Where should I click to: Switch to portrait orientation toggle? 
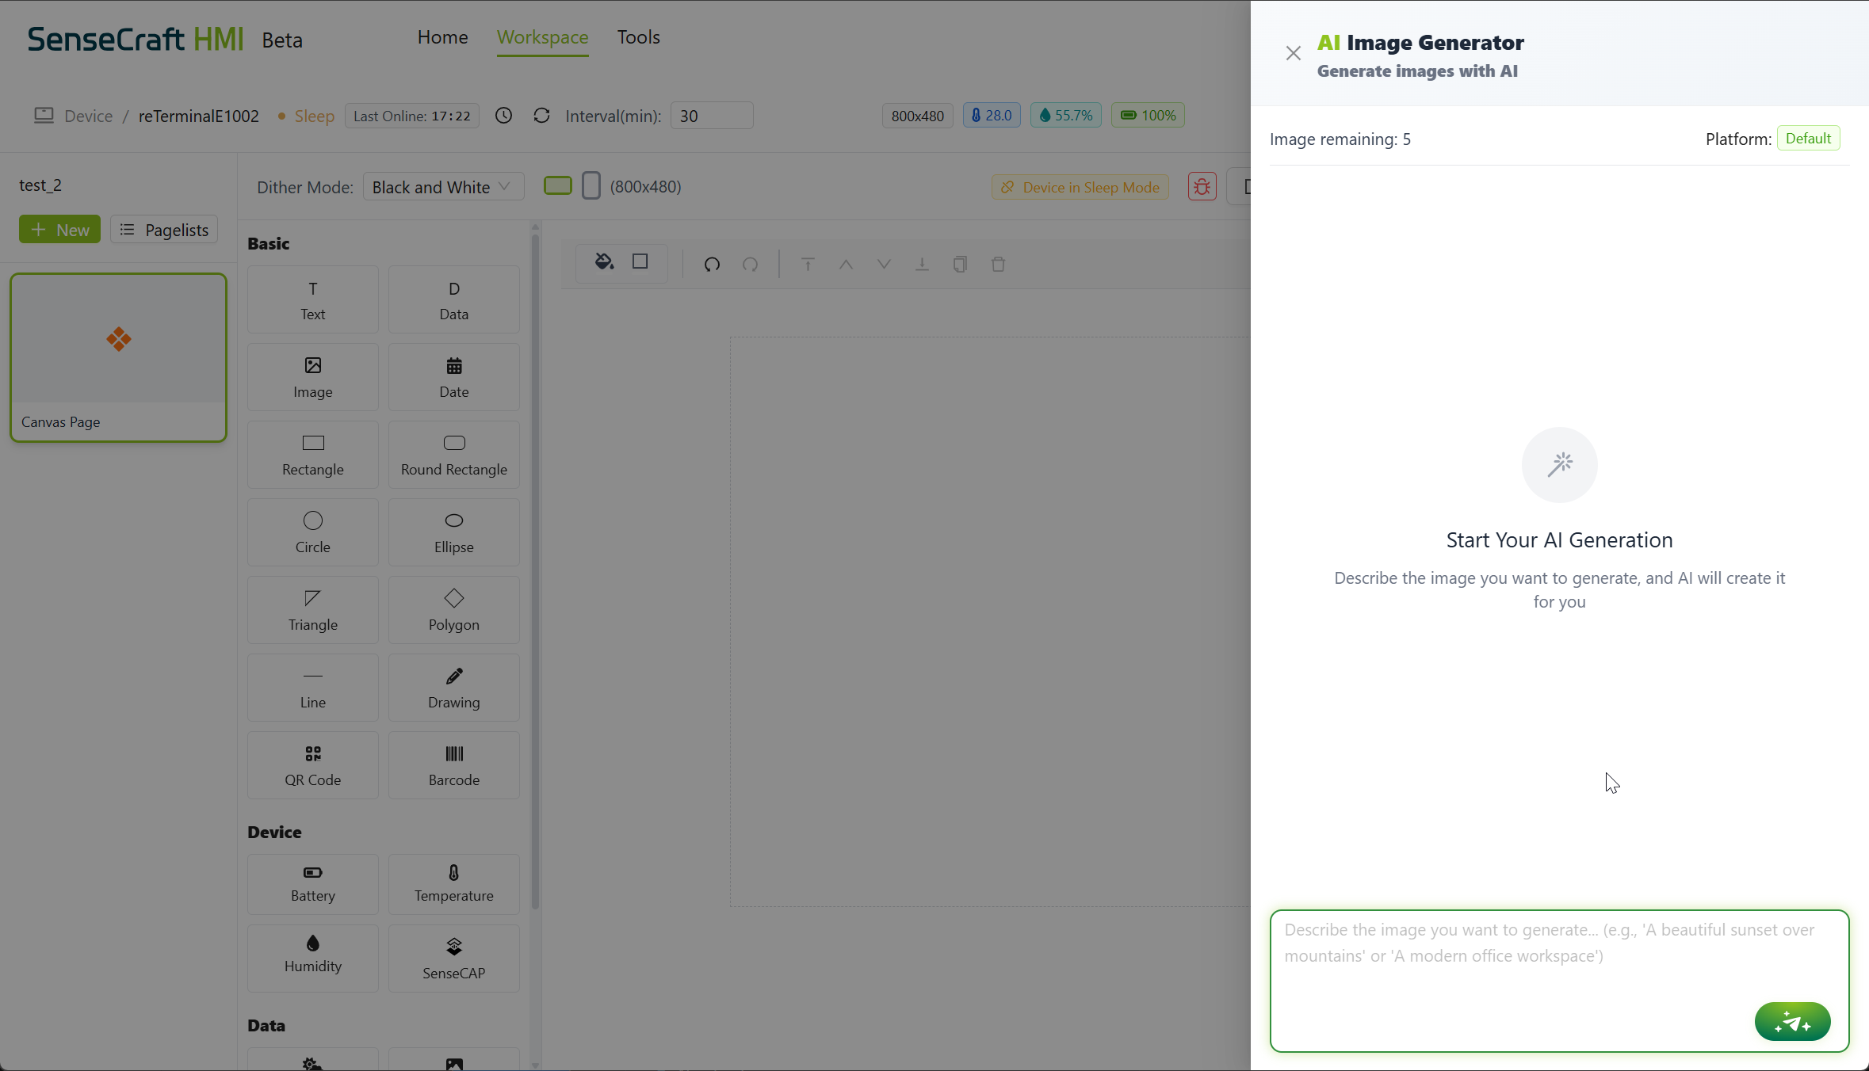coord(591,186)
